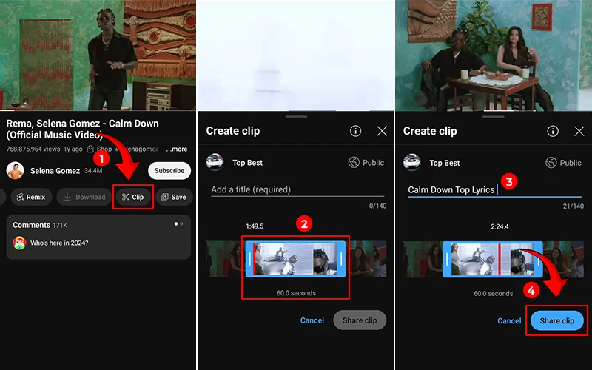
Task: Subscribe to the Selena Gomez channel
Action: point(169,171)
